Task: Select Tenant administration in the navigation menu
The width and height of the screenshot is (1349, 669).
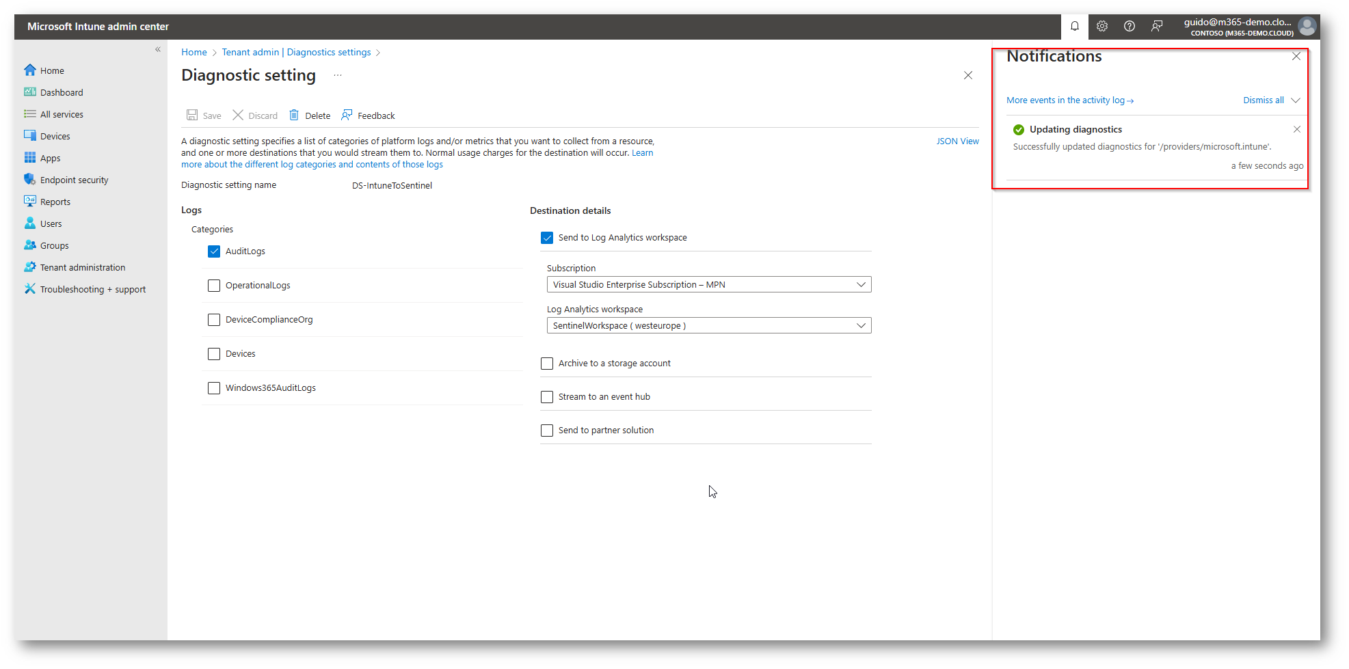Action: [83, 267]
